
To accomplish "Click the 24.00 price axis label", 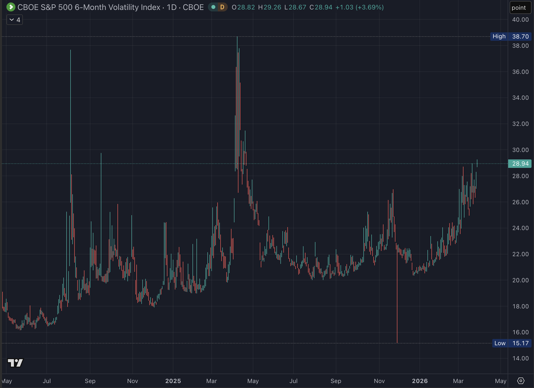I will pyautogui.click(x=520, y=228).
